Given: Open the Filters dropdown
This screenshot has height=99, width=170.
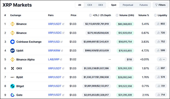Looking at the screenshot, I should tap(160, 5).
